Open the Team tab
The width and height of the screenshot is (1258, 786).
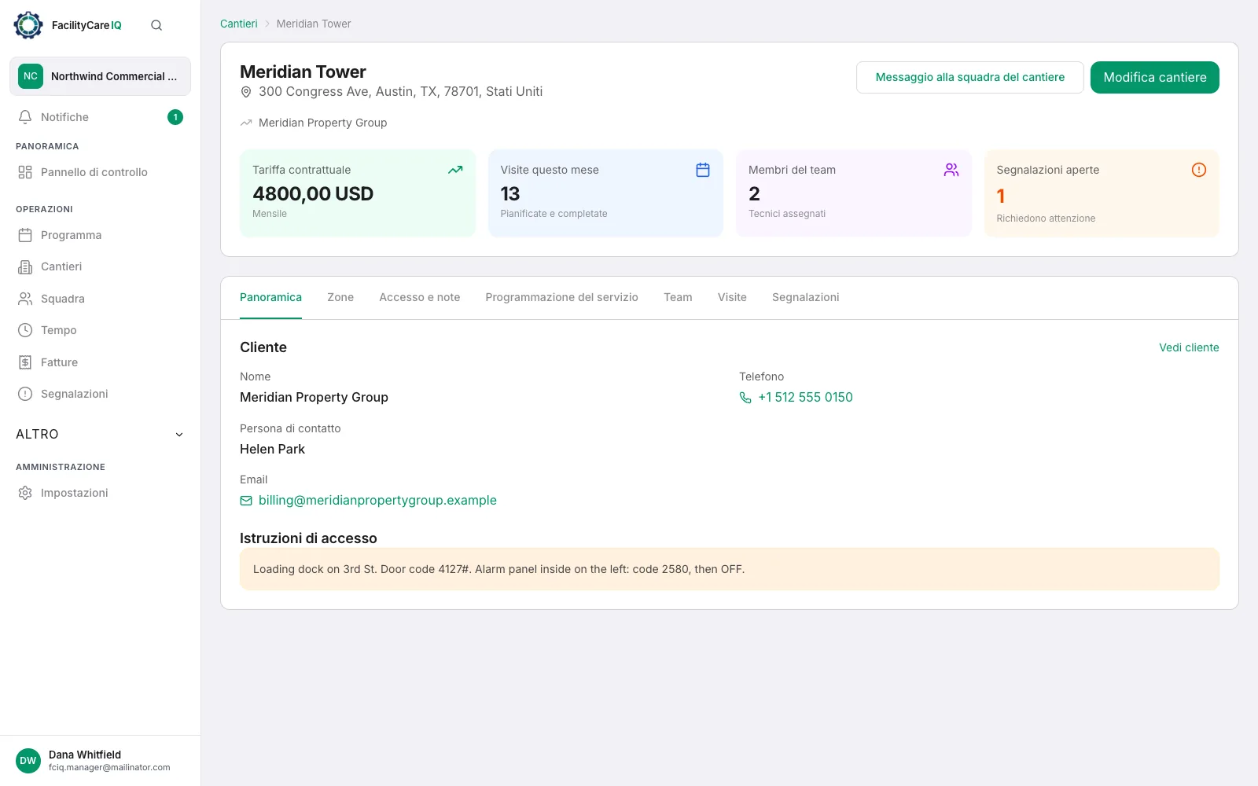(x=678, y=297)
